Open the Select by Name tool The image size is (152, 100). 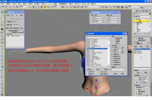34,7
